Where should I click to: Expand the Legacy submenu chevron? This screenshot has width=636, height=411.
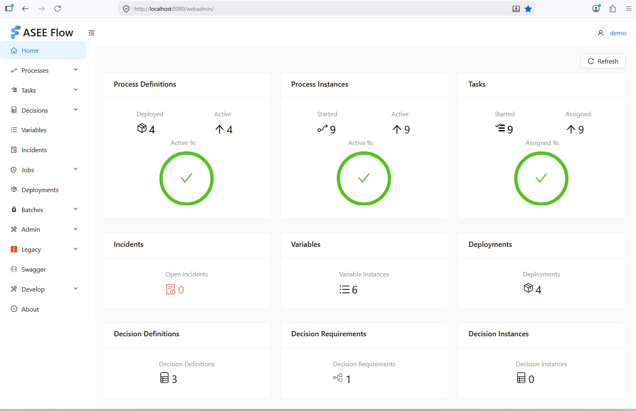point(76,249)
